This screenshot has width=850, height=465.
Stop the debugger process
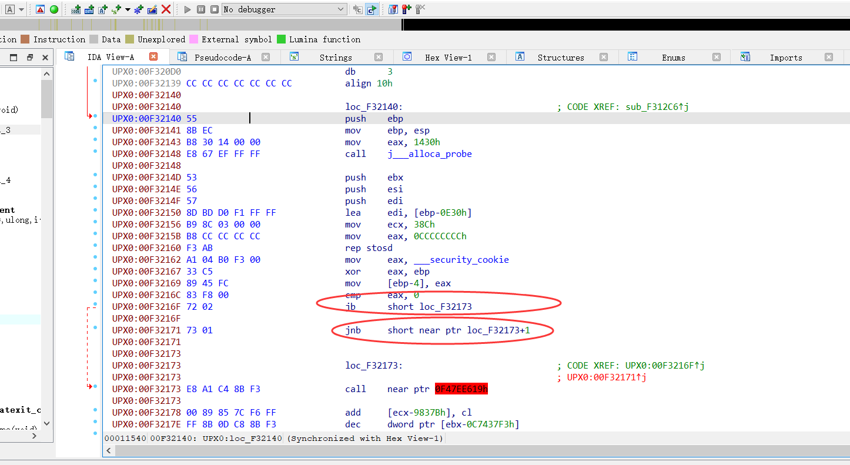215,9
